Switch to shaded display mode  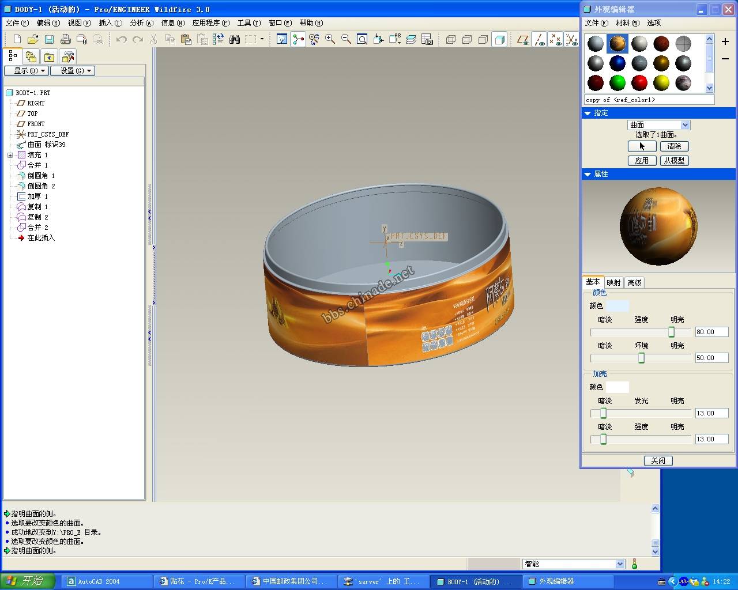tap(499, 39)
